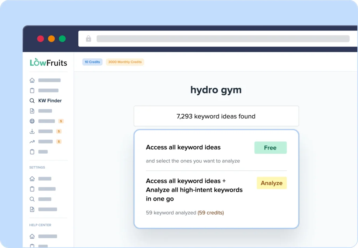
Task: Click the padlock icon in the address bar
Action: coord(88,38)
